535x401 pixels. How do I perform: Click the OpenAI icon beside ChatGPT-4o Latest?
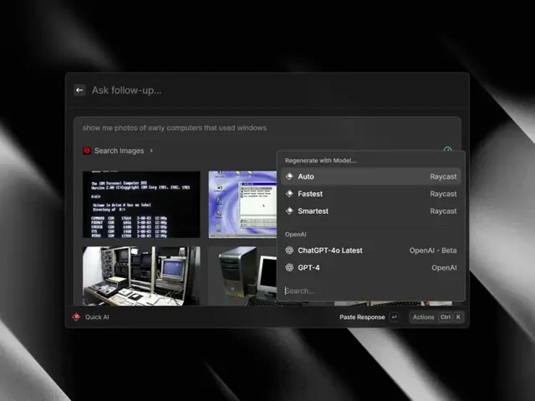(x=289, y=251)
